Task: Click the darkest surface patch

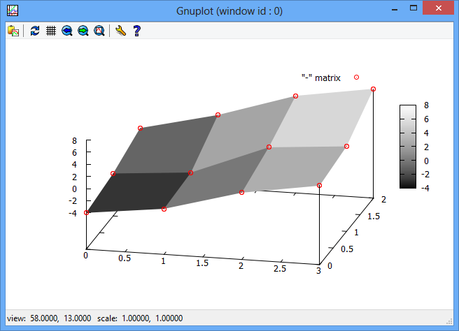Action: click(138, 191)
